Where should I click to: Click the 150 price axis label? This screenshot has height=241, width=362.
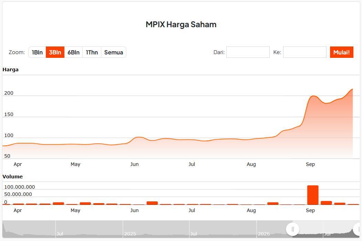9,114
